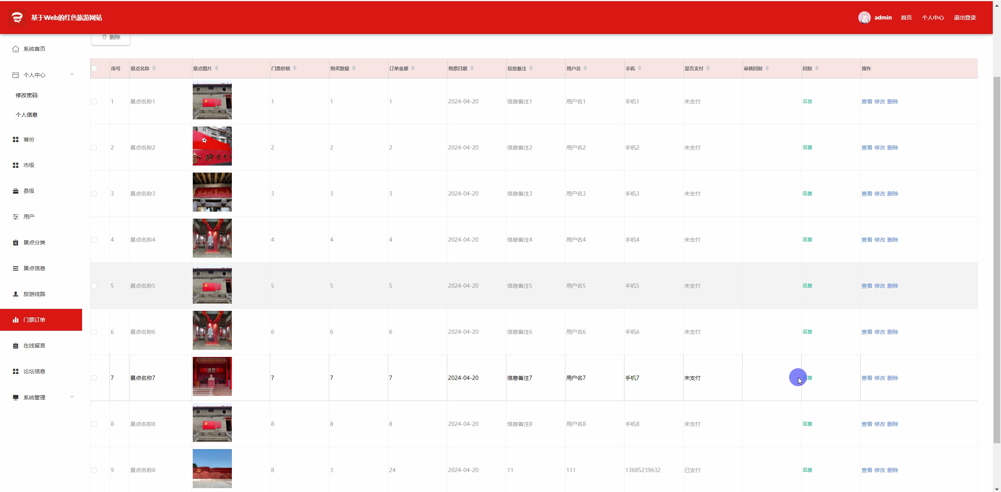The width and height of the screenshot is (1001, 492).
Task: Go to 论坛信息 in the sidebar
Action: coord(34,371)
